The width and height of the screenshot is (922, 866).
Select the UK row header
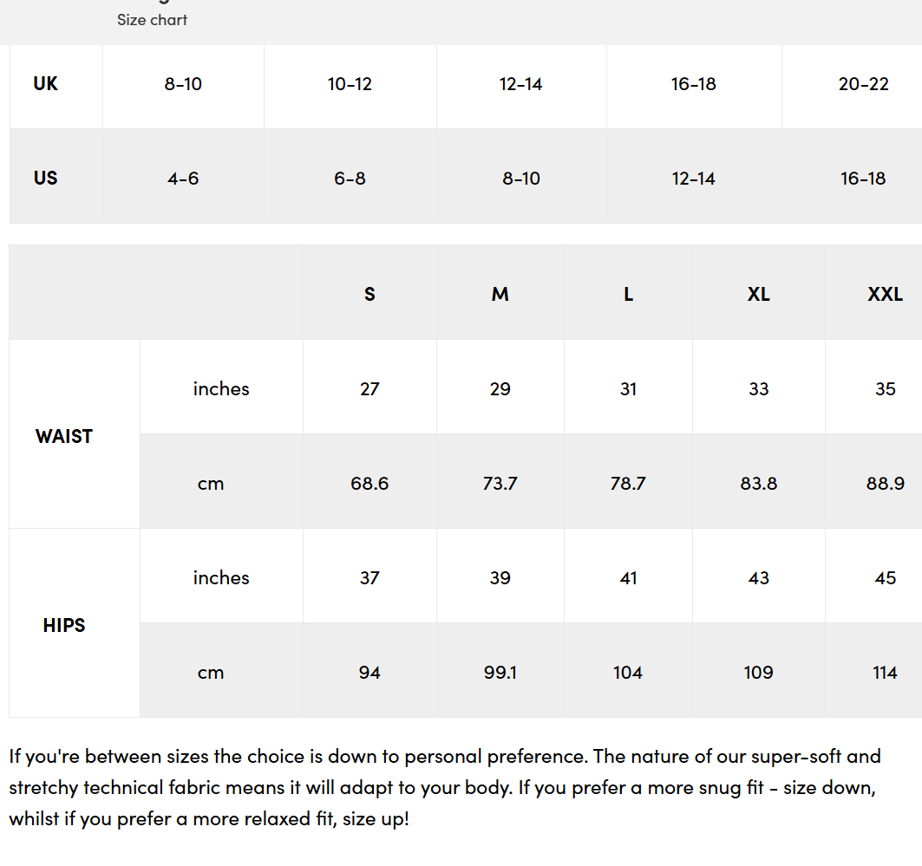click(x=46, y=84)
